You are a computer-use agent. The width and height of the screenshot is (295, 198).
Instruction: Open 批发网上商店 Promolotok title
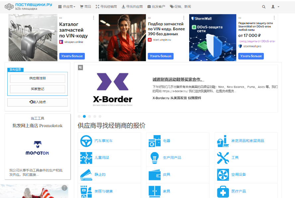[37, 126]
